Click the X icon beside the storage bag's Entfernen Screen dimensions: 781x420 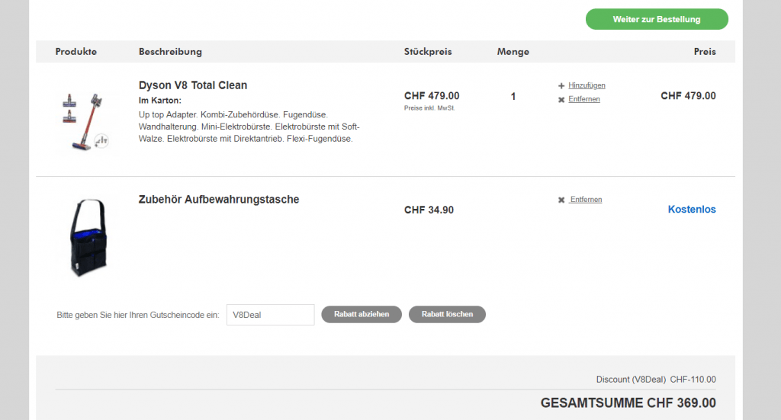pos(561,200)
